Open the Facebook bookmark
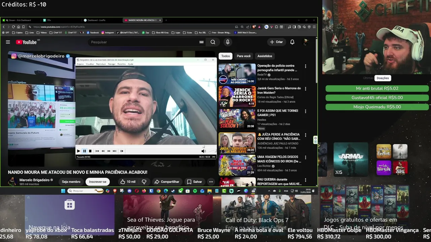Image resolution: width=431 pixels, height=242 pixels. [x=93, y=33]
